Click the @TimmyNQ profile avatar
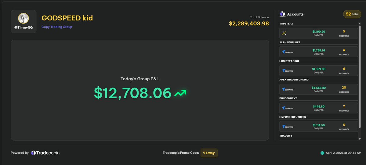This screenshot has width=366, height=165. click(23, 18)
